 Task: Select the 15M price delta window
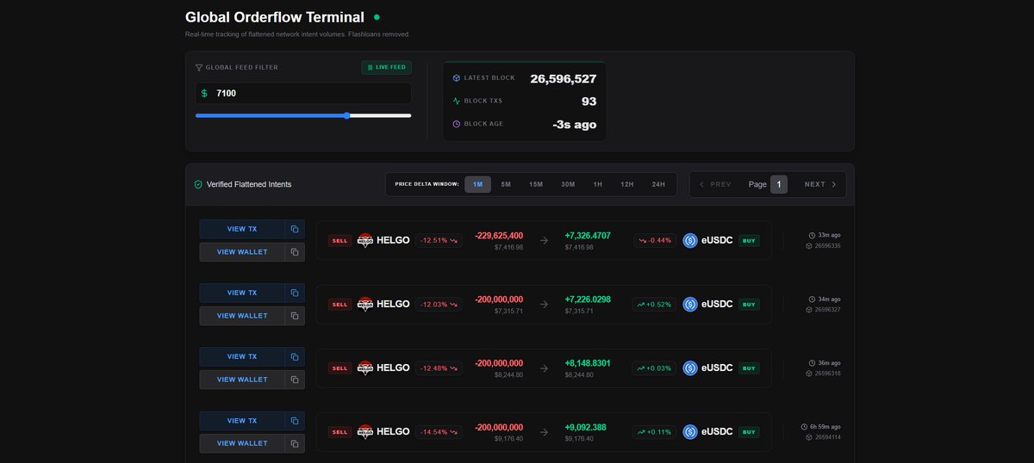click(536, 184)
